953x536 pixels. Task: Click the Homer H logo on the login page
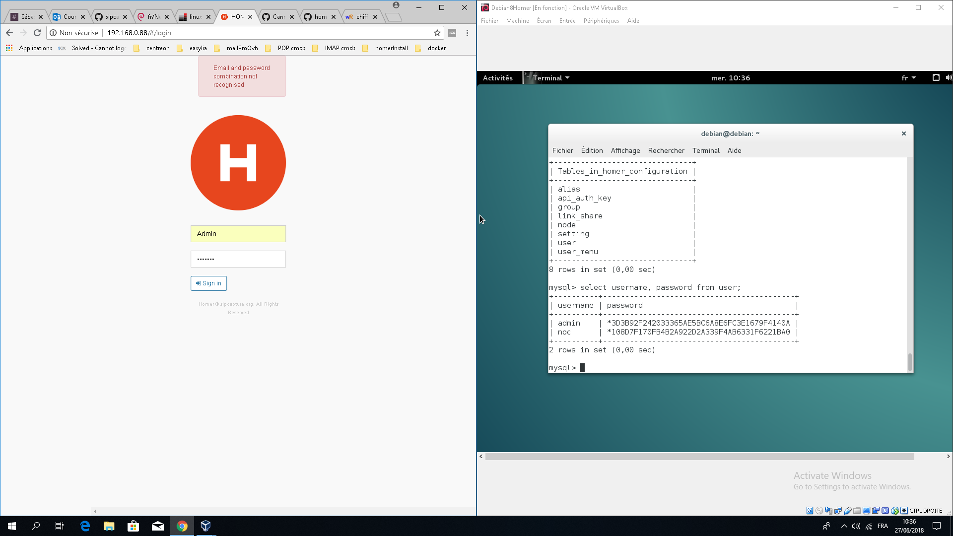pos(238,163)
